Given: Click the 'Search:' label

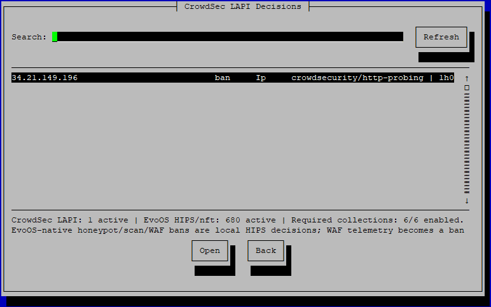Looking at the screenshot, I should point(29,37).
